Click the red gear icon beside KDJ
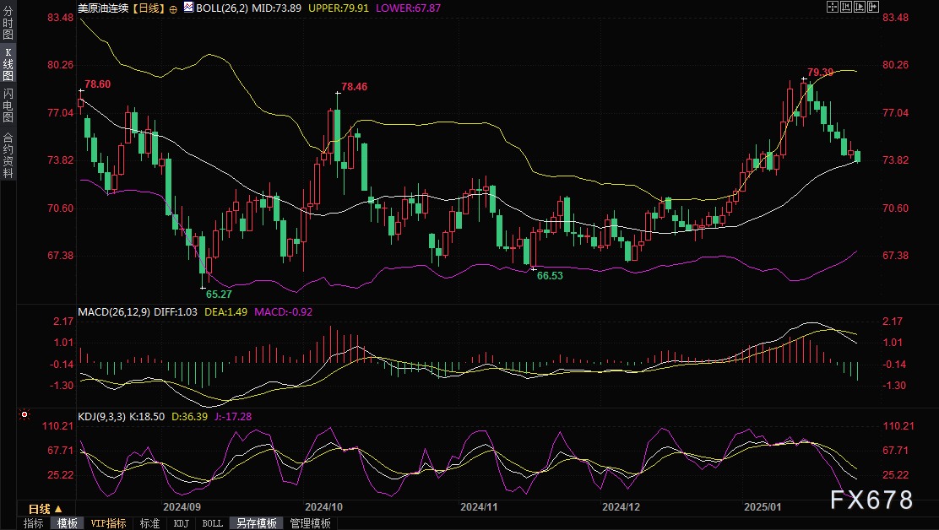 point(24,414)
